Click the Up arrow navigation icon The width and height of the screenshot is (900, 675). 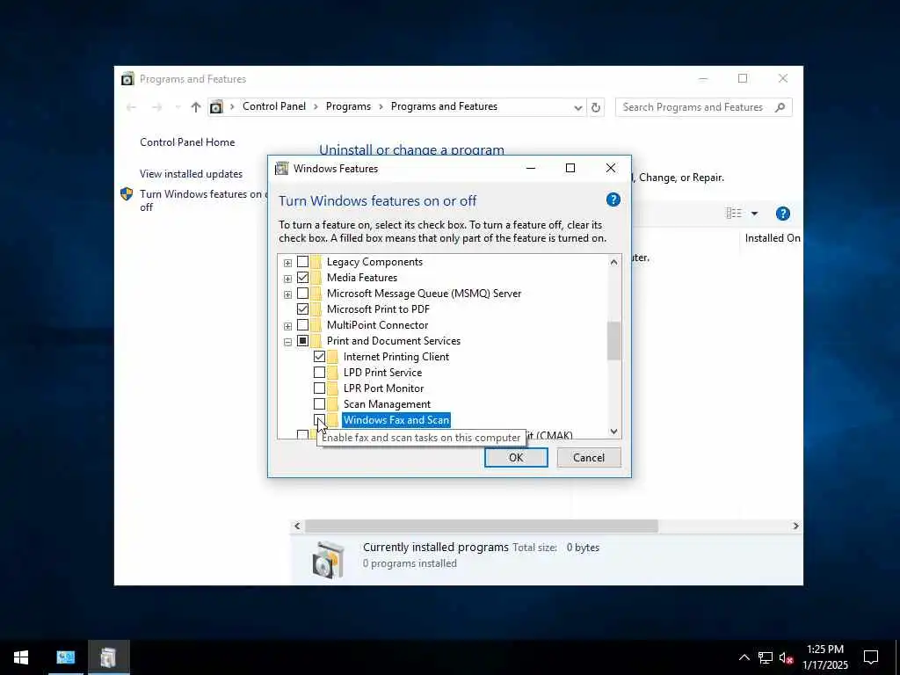click(196, 107)
